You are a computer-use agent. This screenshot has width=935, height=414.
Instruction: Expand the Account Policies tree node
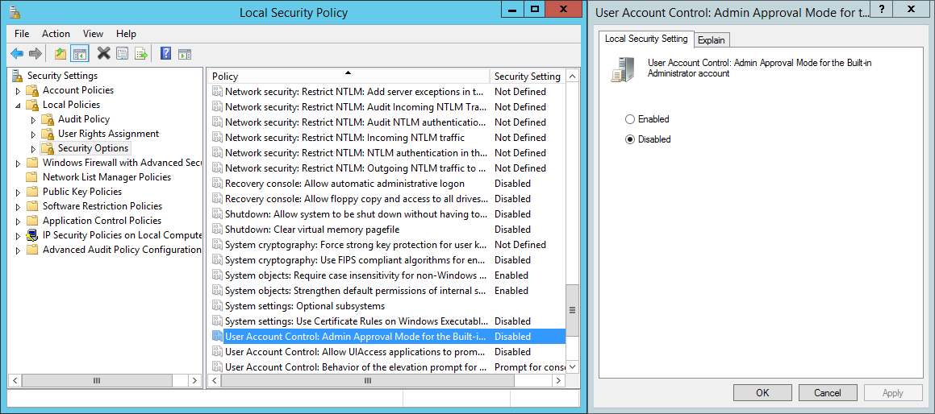[18, 91]
